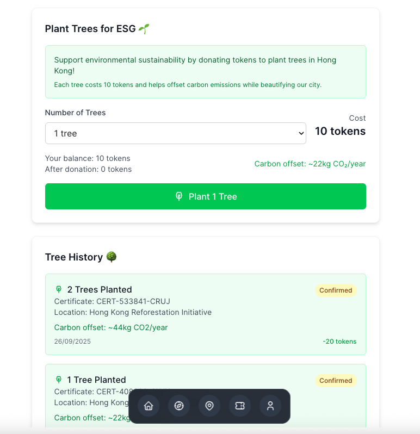Screen dimensions: 420x434
Task: Open the ticket icon in navigation bar
Action: point(240,406)
